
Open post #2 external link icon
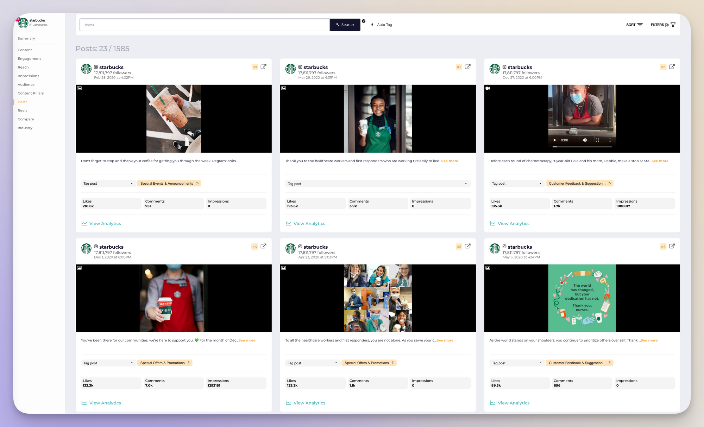[x=467, y=67]
